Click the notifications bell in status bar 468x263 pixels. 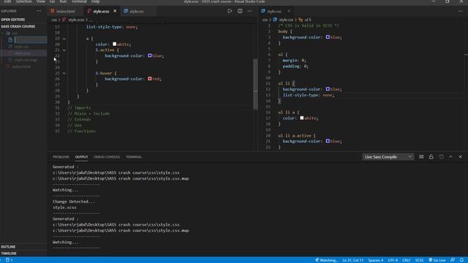click(461, 260)
